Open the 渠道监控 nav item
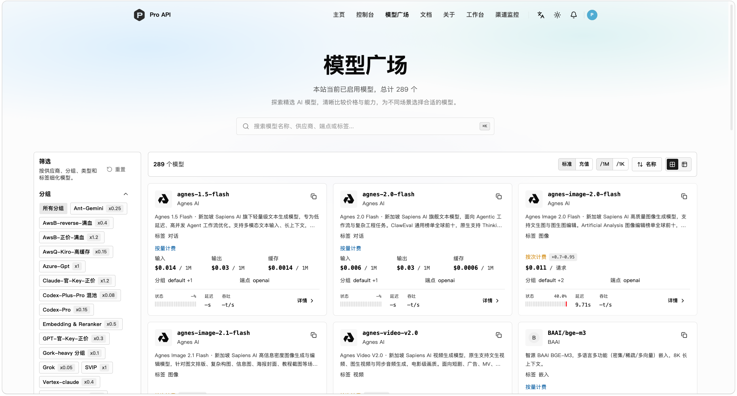This screenshot has height=396, width=737. click(507, 15)
